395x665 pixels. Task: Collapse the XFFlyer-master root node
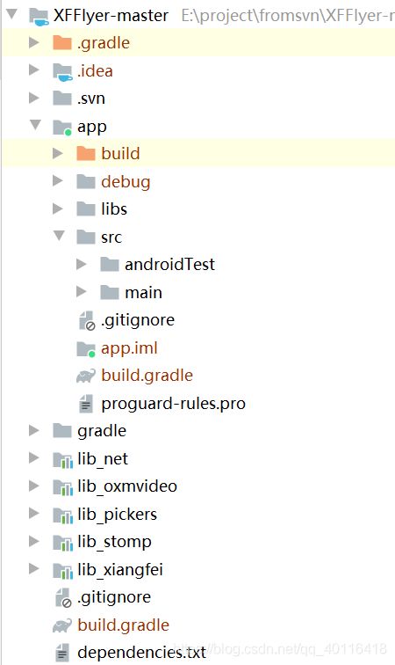[12, 14]
